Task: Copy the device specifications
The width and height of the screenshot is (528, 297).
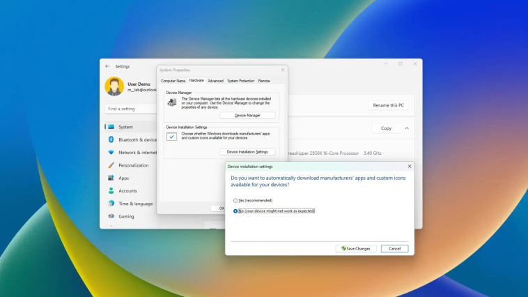Action: [386, 128]
